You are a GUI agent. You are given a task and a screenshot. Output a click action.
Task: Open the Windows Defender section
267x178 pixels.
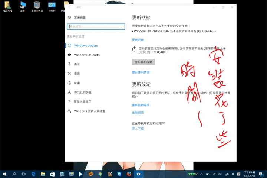pyautogui.click(x=84, y=55)
